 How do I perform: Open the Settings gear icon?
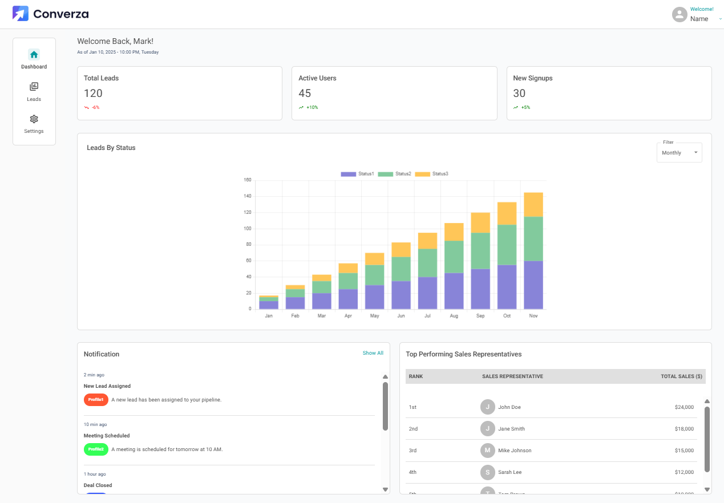click(x=34, y=119)
